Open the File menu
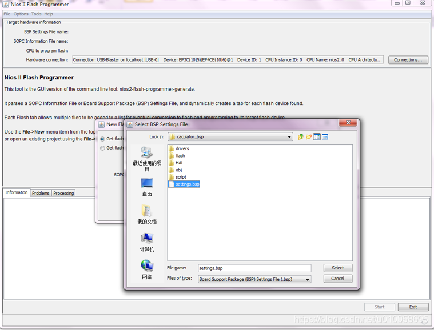 [7, 14]
